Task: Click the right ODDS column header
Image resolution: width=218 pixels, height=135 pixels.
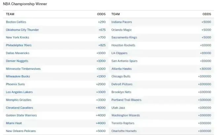Action: coord(206,14)
